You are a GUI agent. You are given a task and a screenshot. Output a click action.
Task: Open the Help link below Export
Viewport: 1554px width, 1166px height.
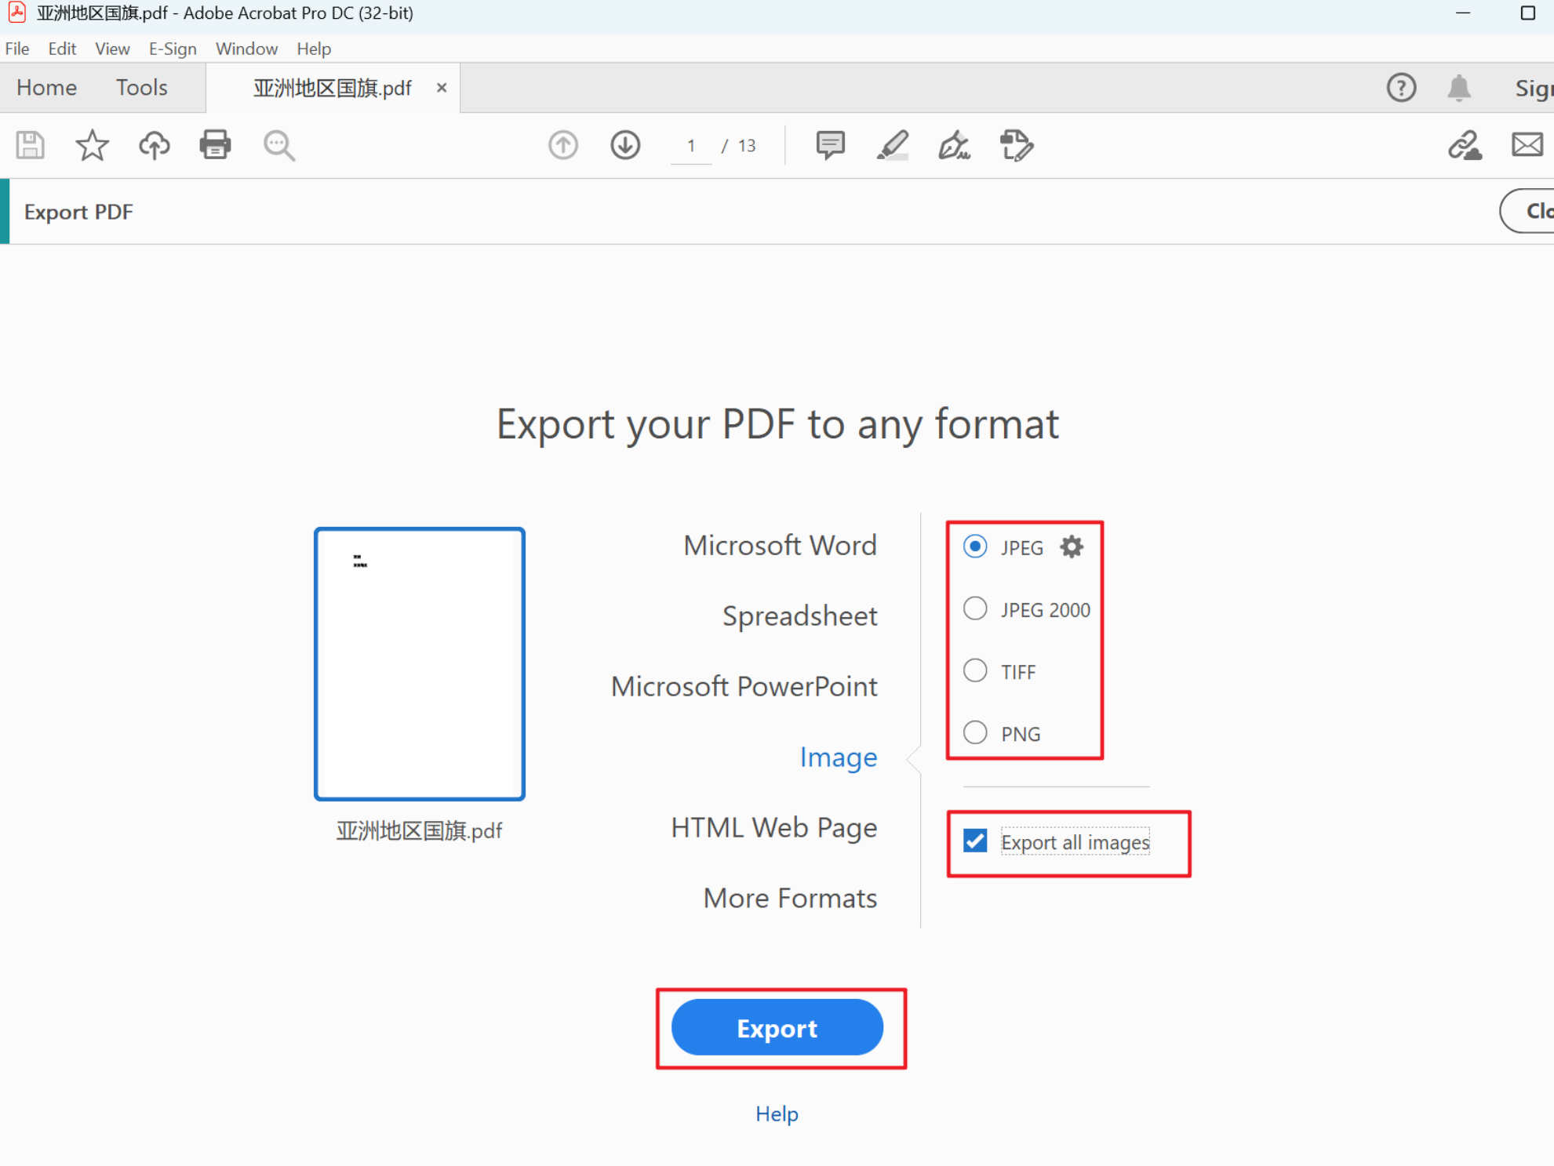tap(776, 1113)
